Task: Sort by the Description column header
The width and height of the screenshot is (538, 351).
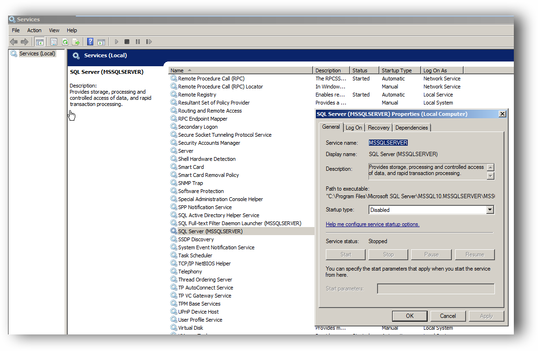Action: [x=331, y=70]
